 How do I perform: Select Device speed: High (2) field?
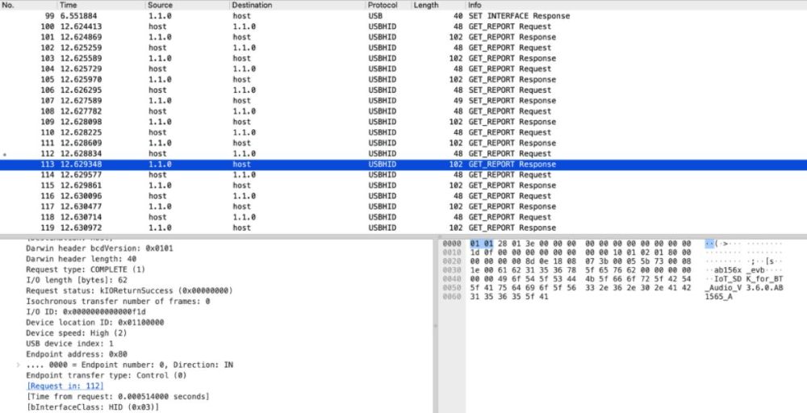tap(76, 333)
